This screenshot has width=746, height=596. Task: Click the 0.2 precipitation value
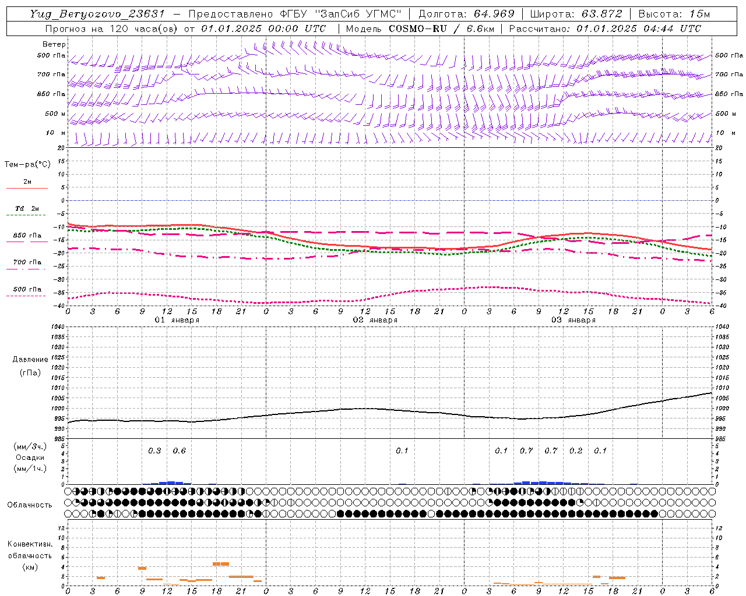(576, 451)
